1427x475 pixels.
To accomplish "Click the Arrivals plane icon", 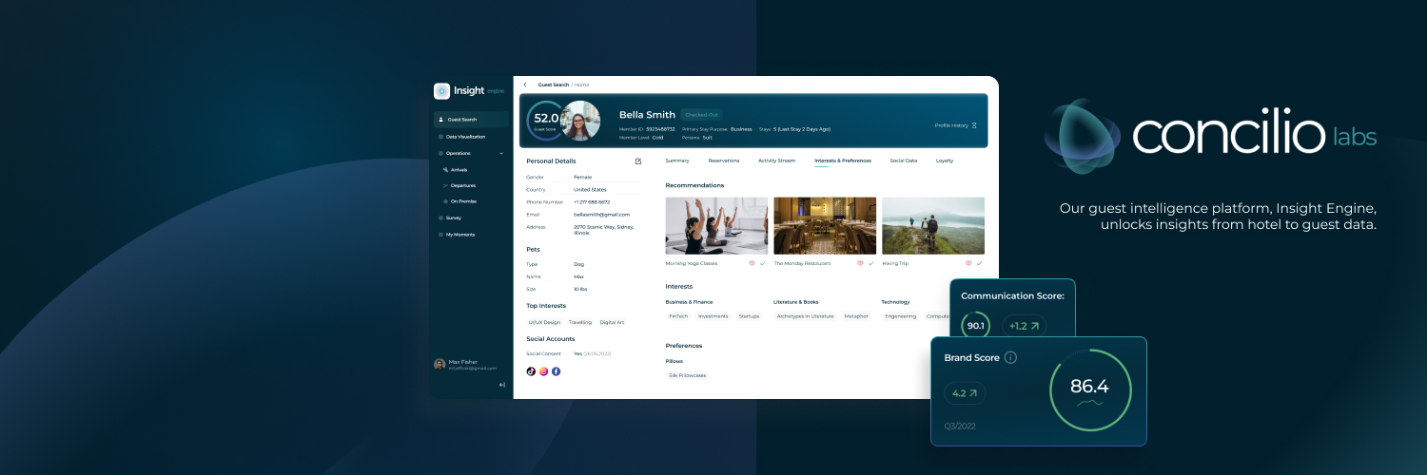I will click(445, 170).
